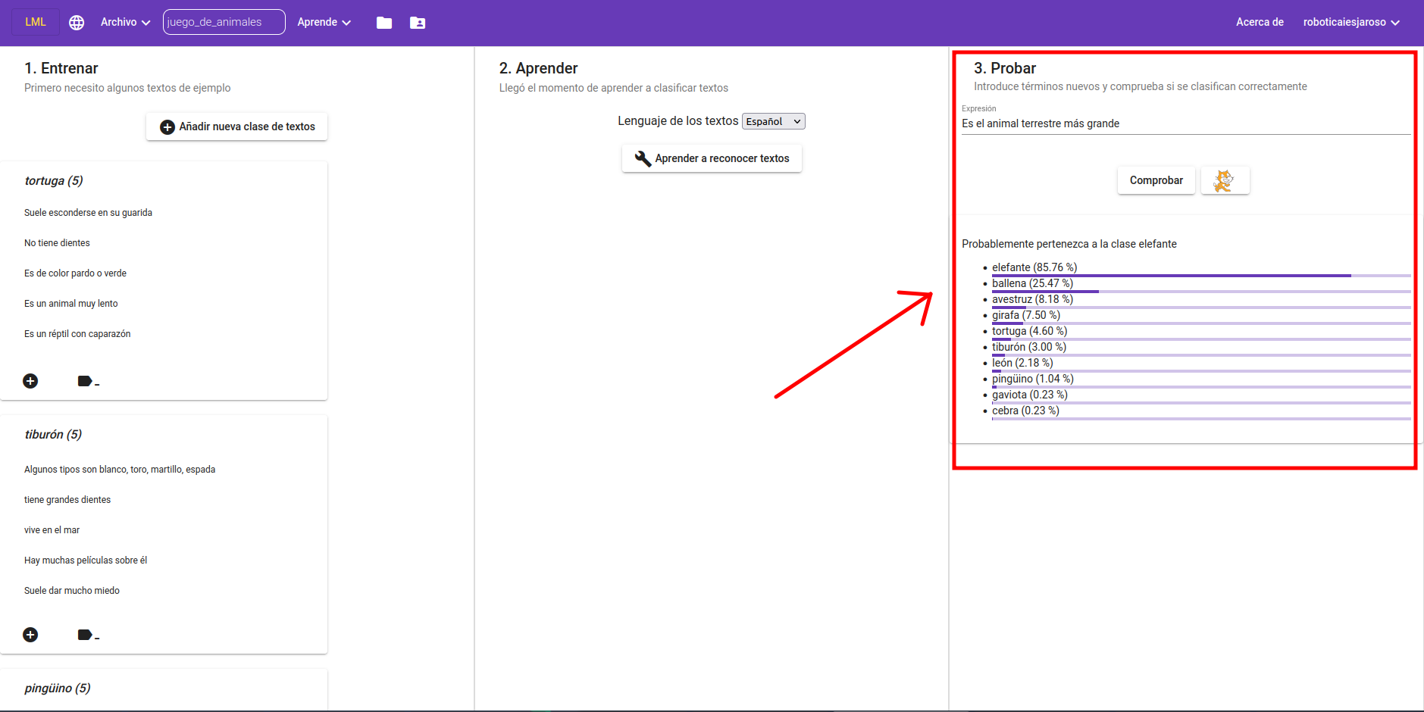Viewport: 1424px width, 712px height.
Task: Click the globe language icon
Action: 76,22
